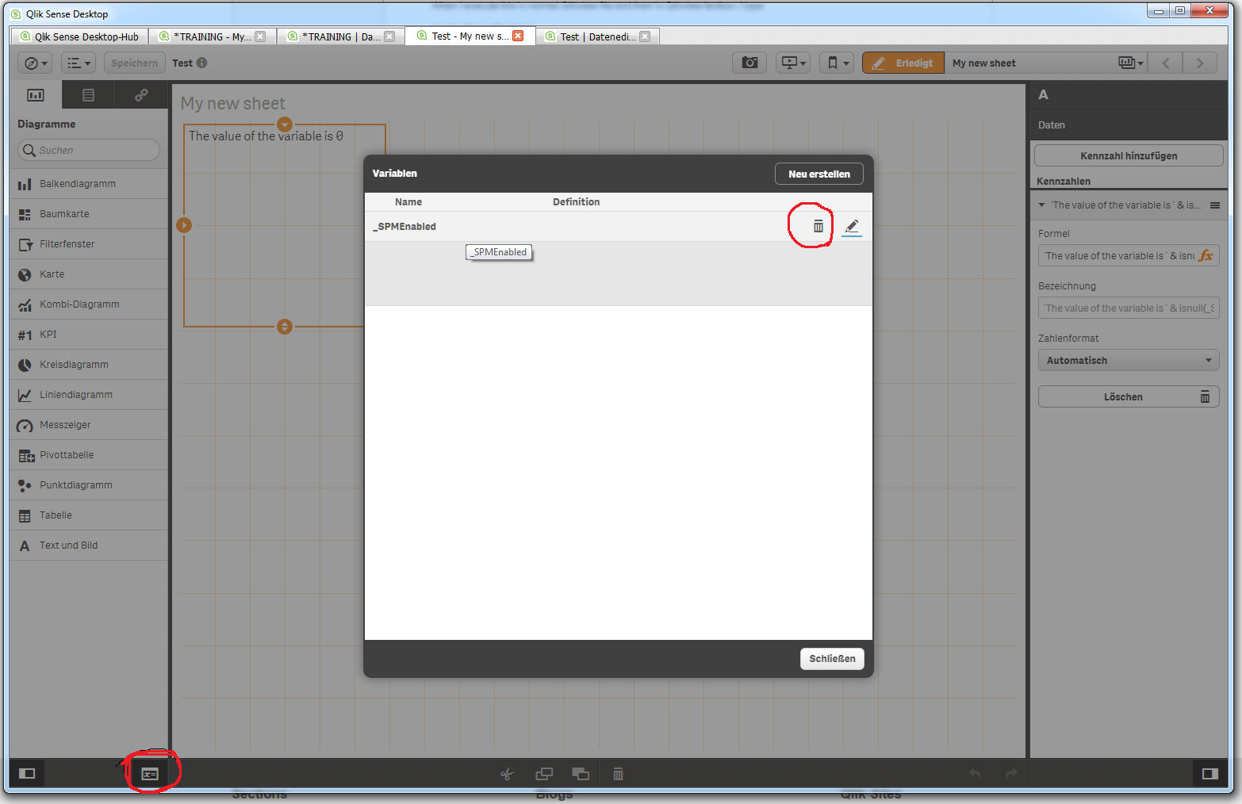Open the My new sheet selector dropdown

click(1129, 63)
